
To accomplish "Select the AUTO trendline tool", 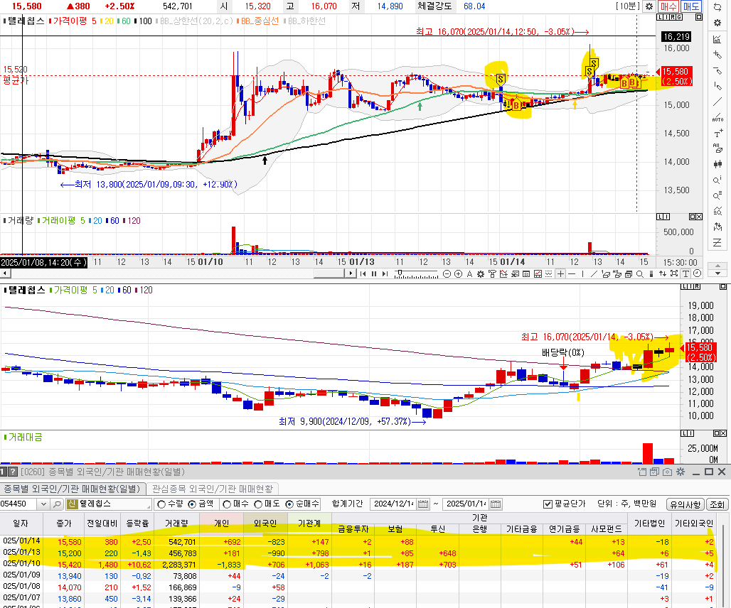I will (x=717, y=118).
